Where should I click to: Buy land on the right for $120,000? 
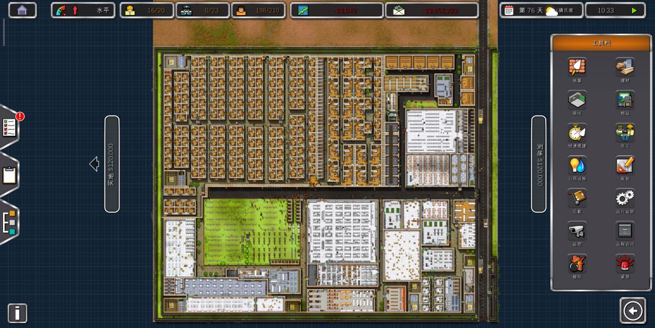(539, 164)
